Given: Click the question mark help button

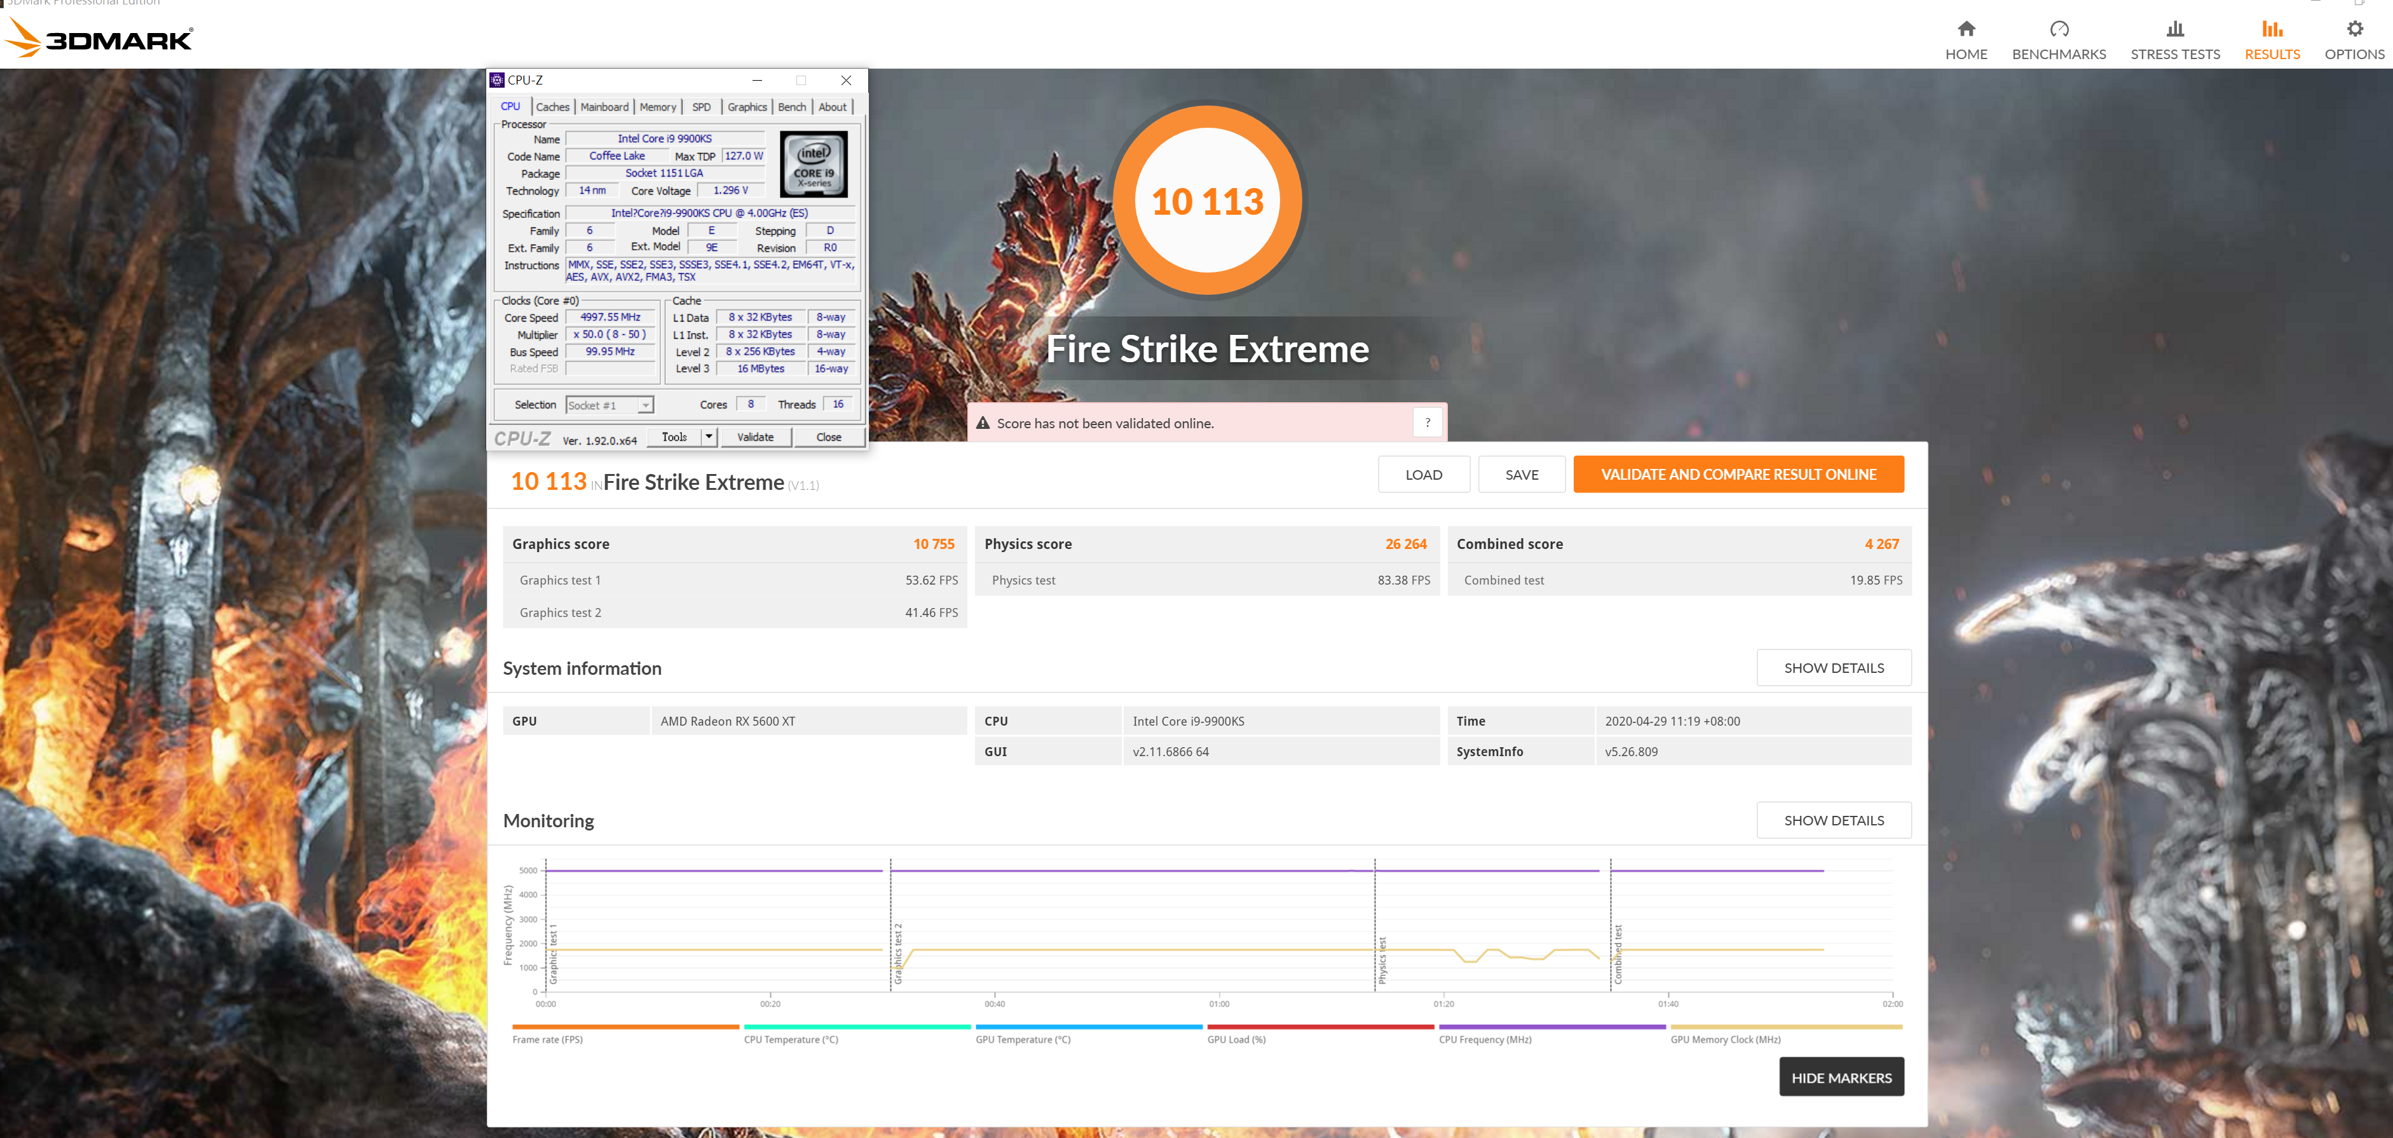Looking at the screenshot, I should [x=1428, y=423].
